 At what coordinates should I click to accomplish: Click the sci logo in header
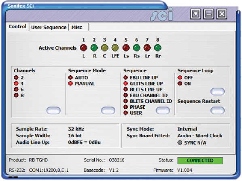161,15
